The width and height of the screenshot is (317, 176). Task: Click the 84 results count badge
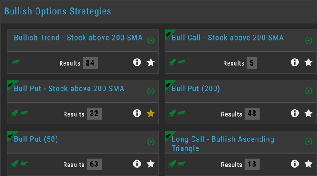pyautogui.click(x=90, y=63)
